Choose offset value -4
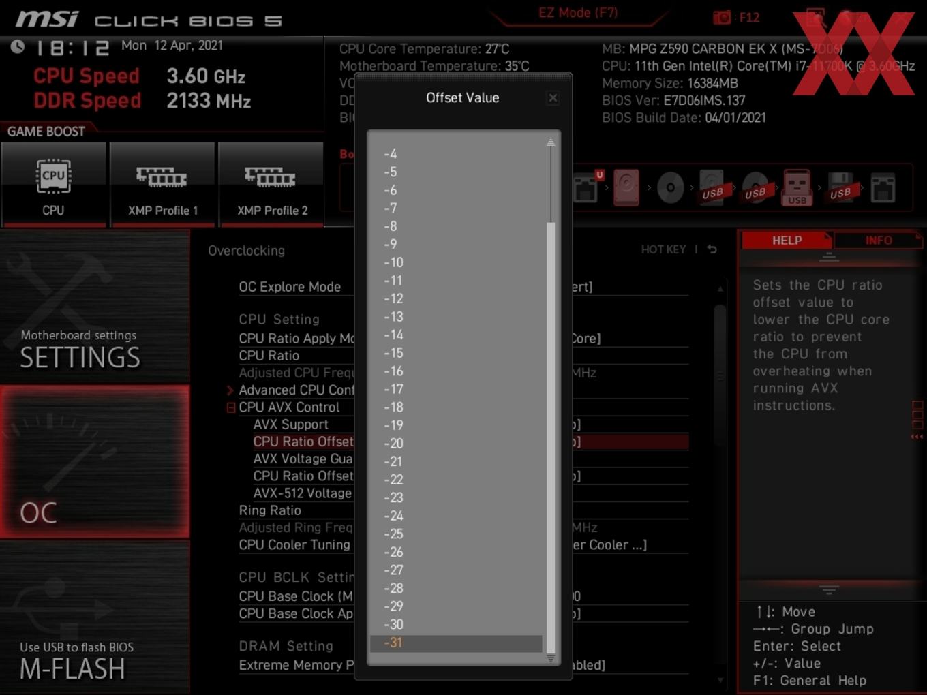 [x=456, y=154]
